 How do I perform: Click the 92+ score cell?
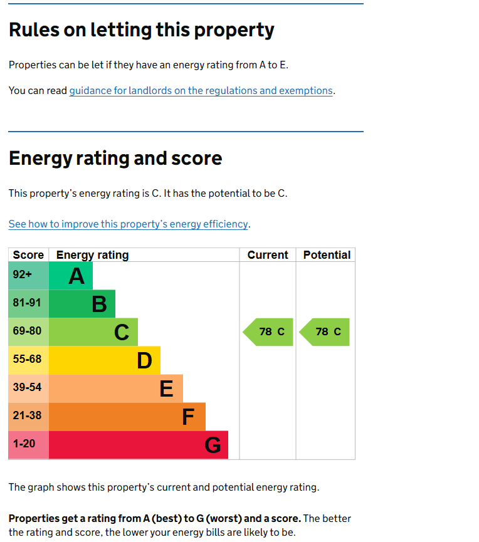[x=28, y=276]
